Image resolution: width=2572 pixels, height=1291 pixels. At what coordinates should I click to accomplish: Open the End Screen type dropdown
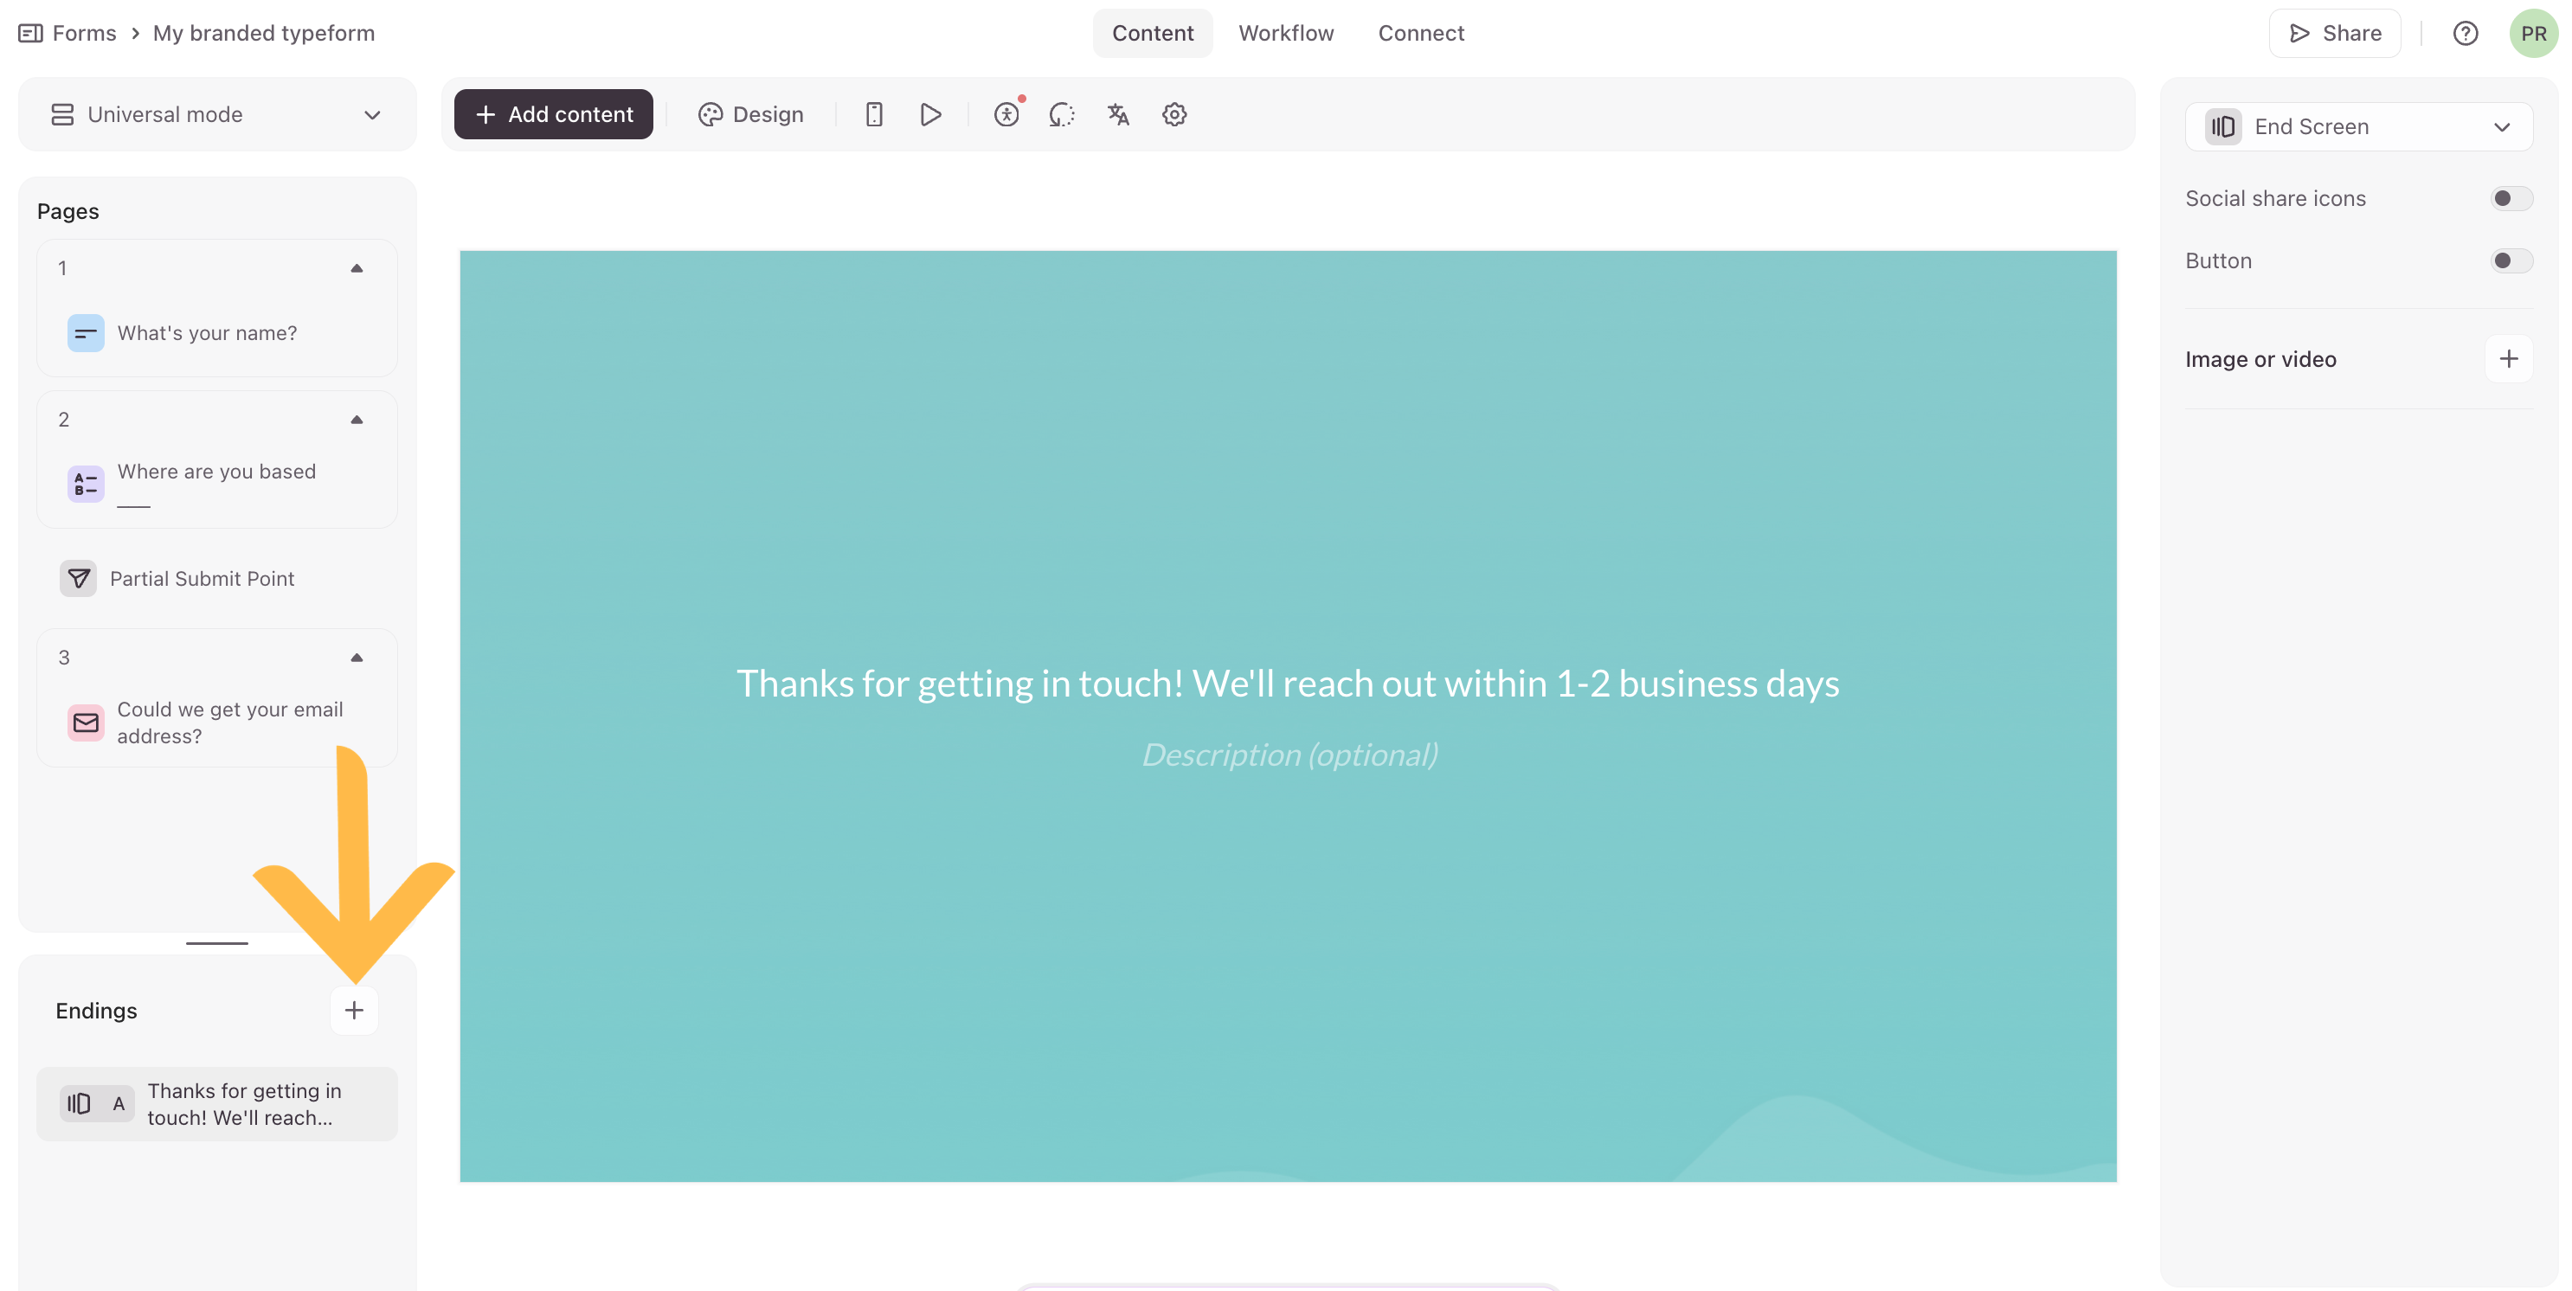point(2358,127)
